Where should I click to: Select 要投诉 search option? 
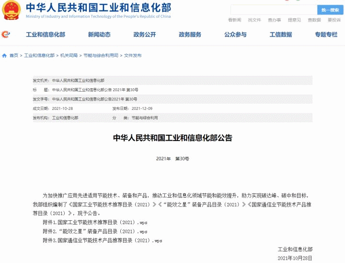coord(334,20)
